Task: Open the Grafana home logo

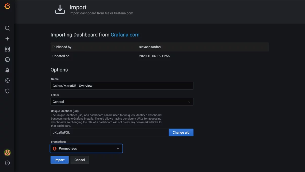Action: tap(7, 6)
